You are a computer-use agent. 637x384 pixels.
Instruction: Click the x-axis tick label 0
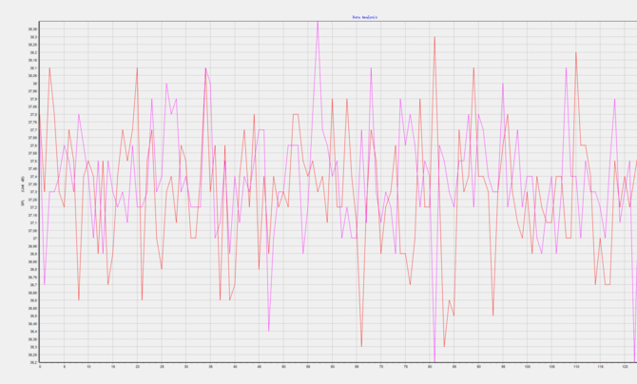[x=40, y=368]
